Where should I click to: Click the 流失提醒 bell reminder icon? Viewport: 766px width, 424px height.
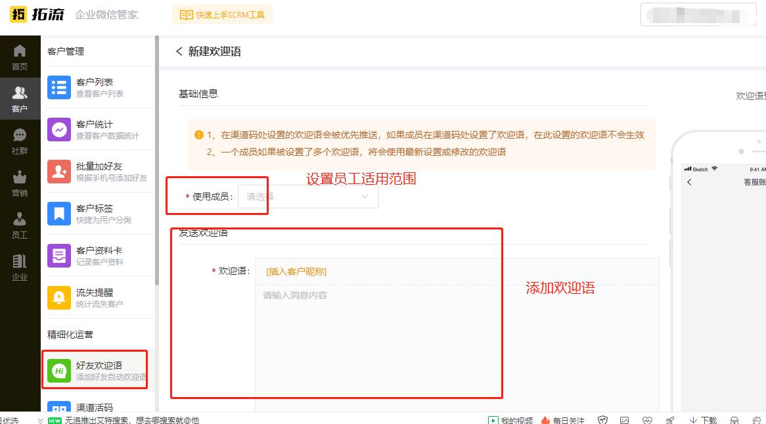(60, 298)
